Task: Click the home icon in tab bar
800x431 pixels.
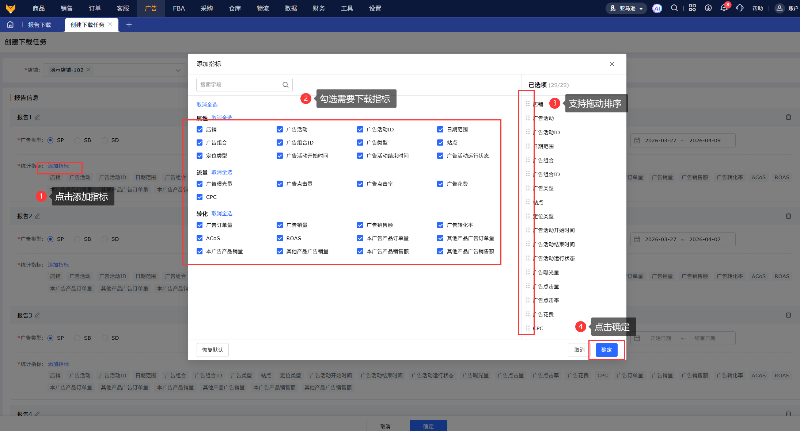Action: [x=10, y=24]
